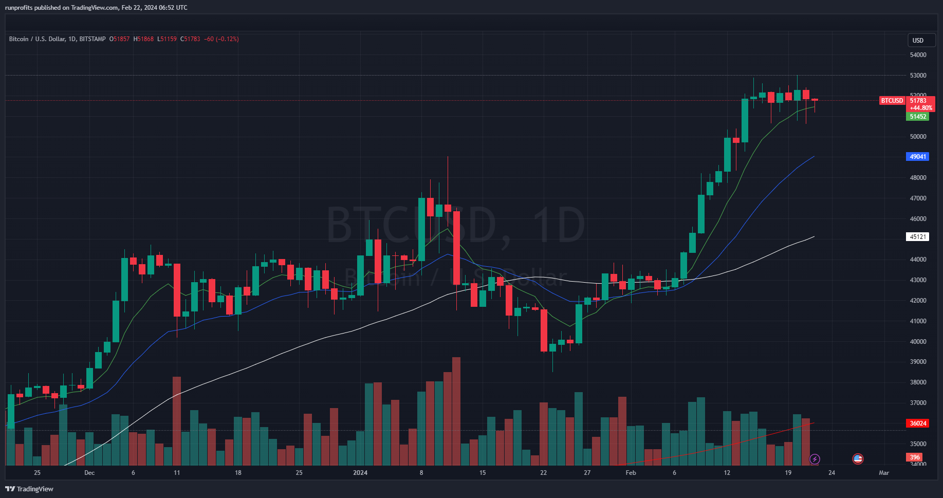Click the Feb marker on the time axis
Screen dimensions: 943x498
click(631, 473)
